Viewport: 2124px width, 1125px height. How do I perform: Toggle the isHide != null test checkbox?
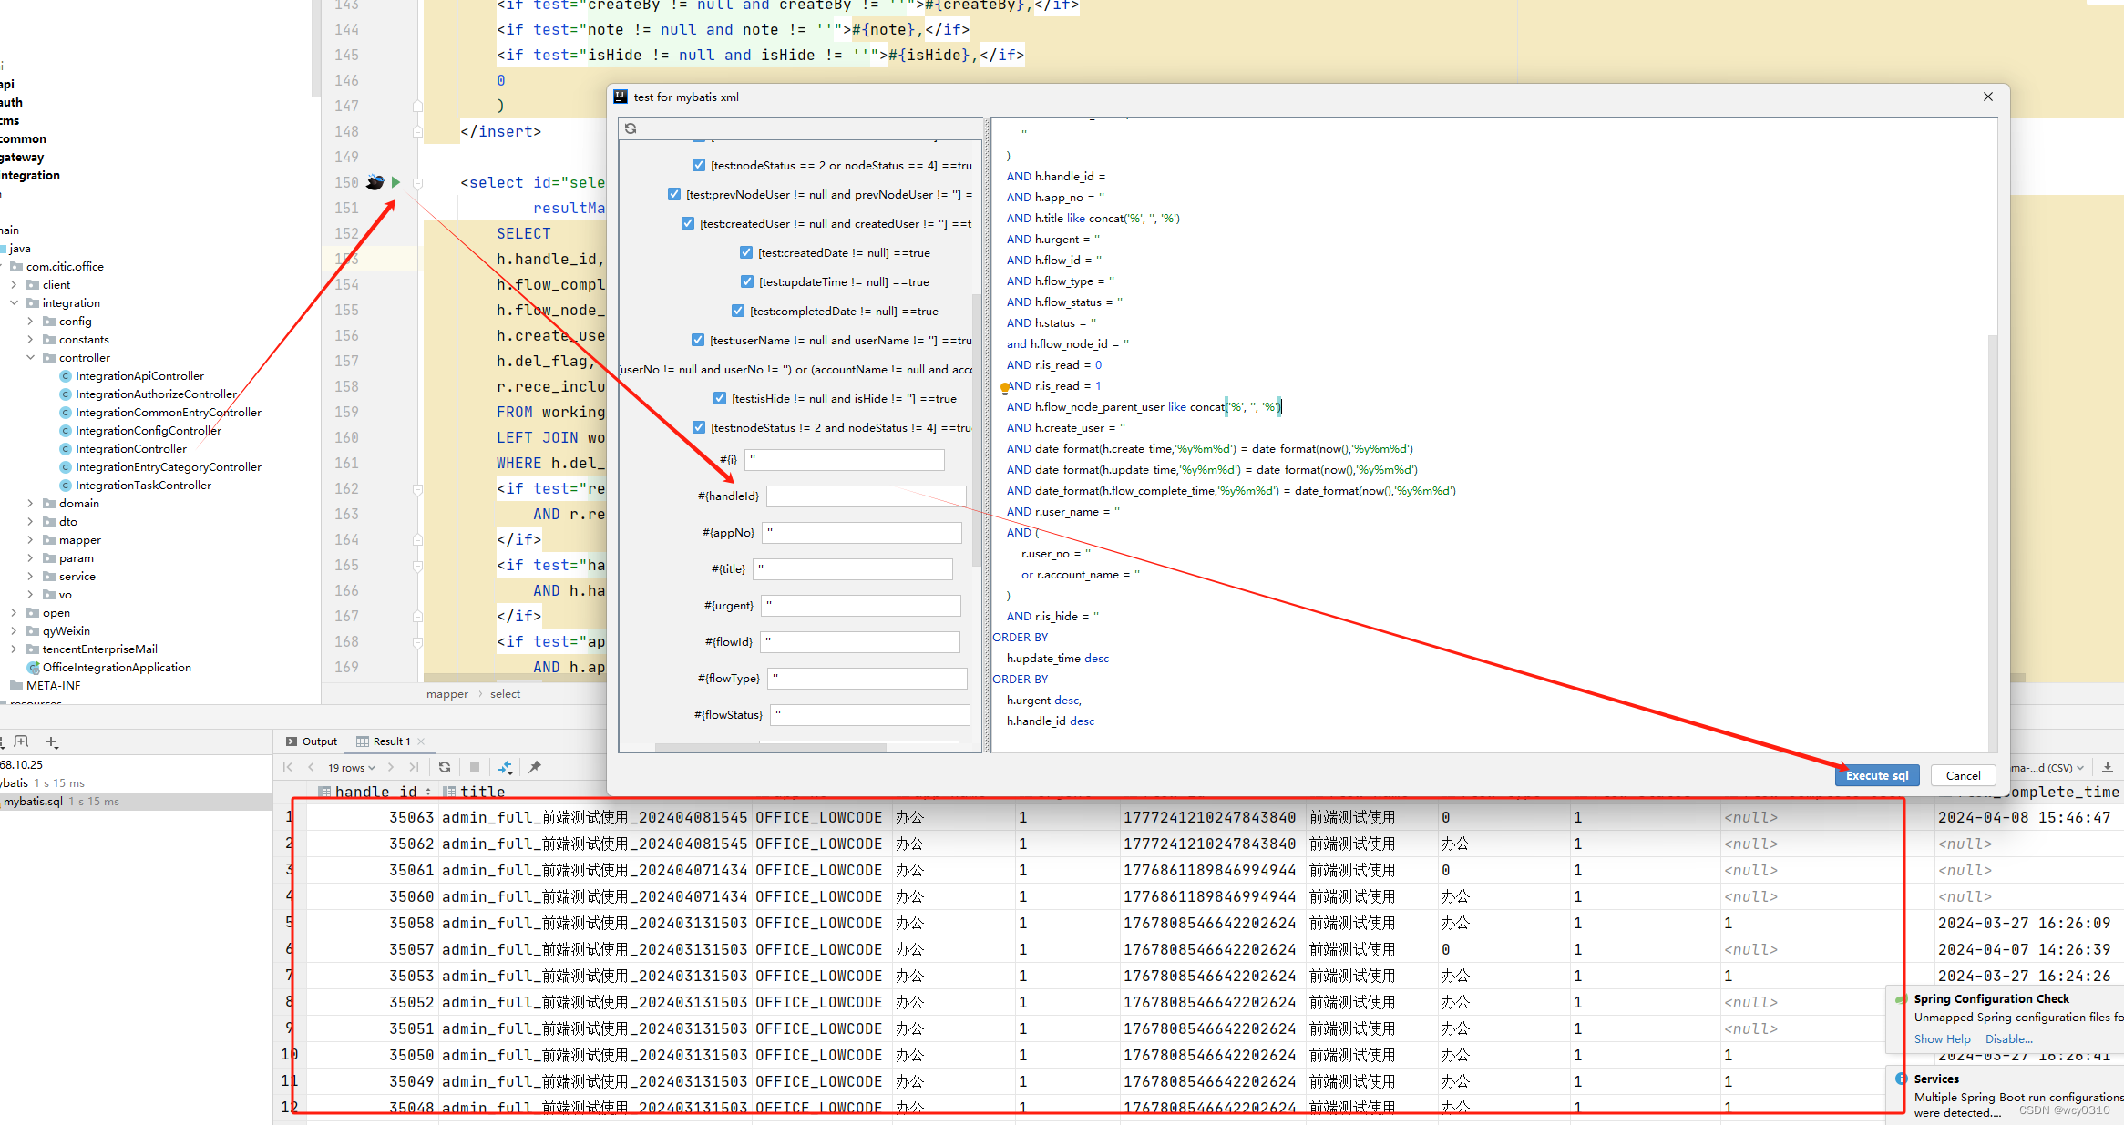coord(720,398)
